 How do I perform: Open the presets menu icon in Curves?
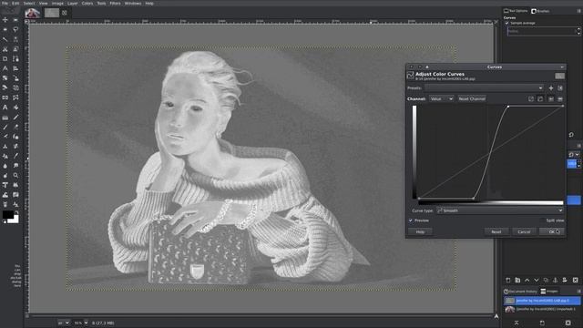560,88
